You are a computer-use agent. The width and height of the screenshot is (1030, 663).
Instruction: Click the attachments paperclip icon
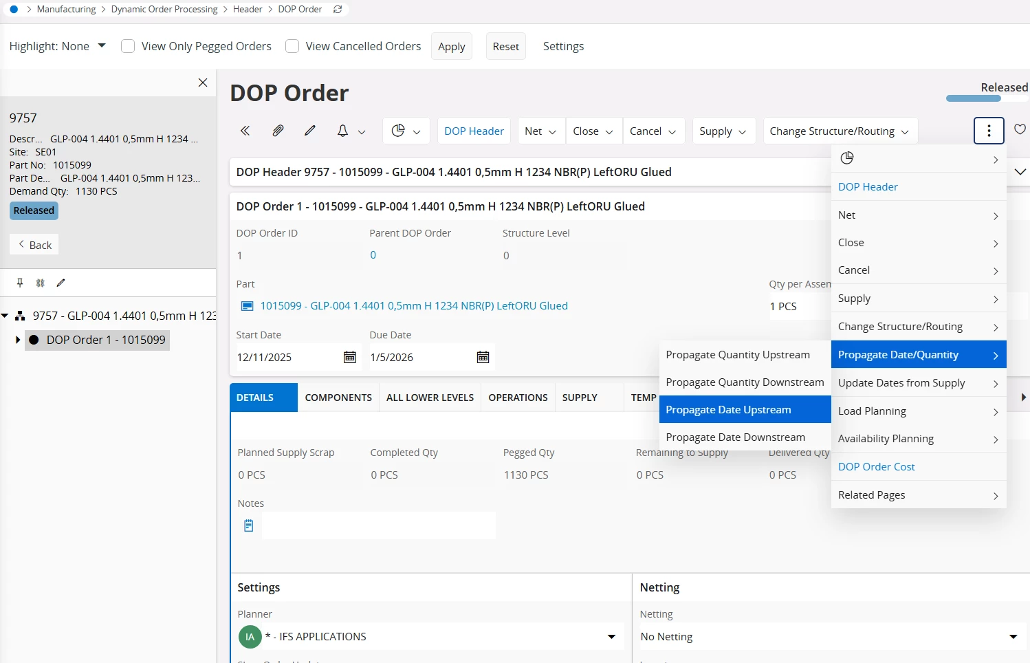pyautogui.click(x=278, y=131)
